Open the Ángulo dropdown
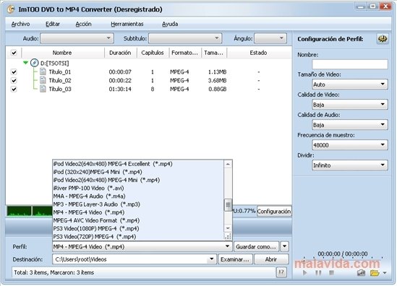 click(x=270, y=38)
